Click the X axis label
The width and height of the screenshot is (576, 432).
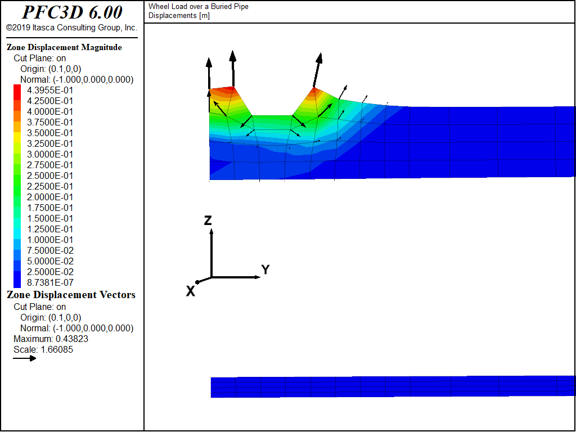pos(190,291)
